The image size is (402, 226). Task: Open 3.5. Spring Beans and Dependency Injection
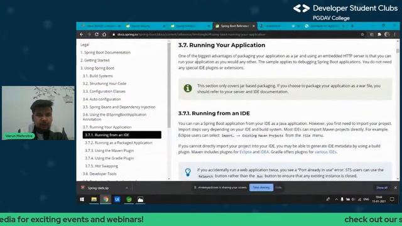tap(119, 107)
